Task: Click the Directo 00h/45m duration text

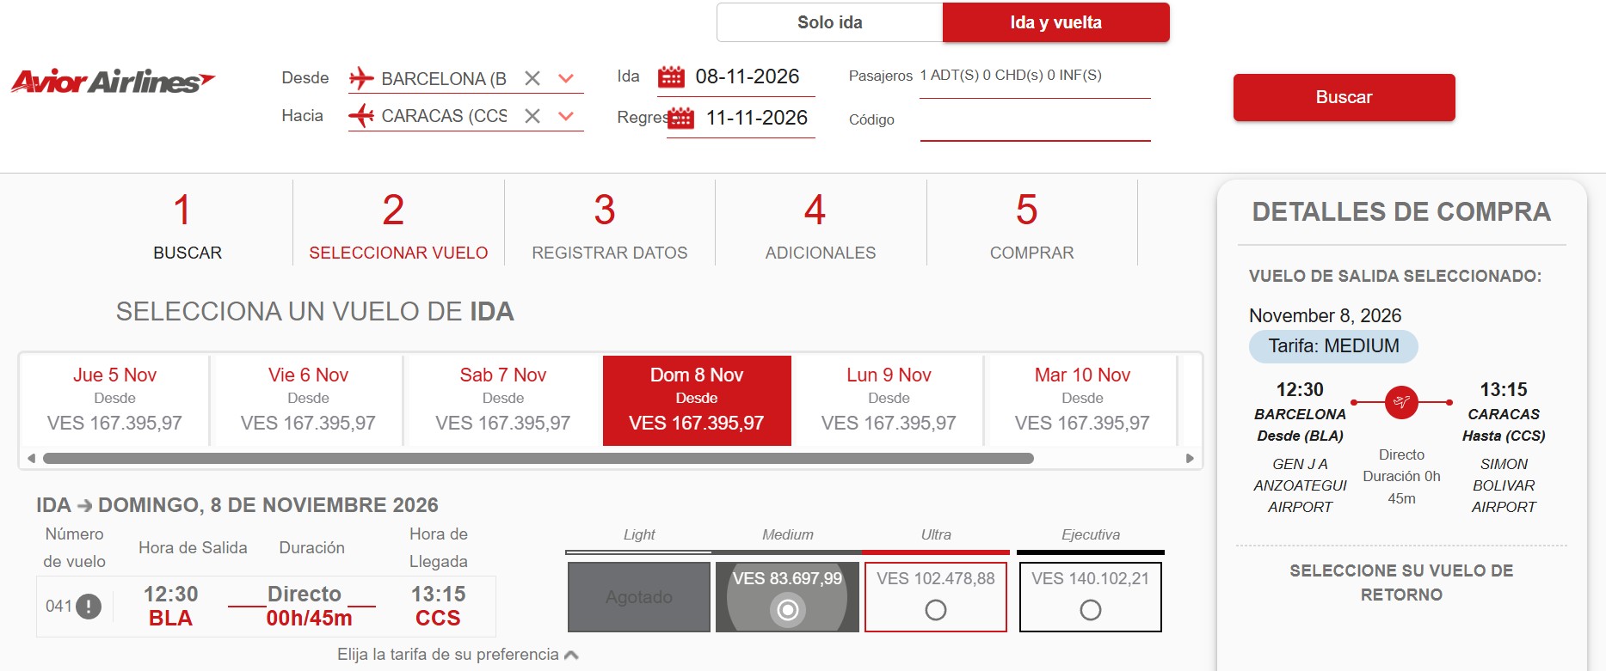Action: point(309,606)
